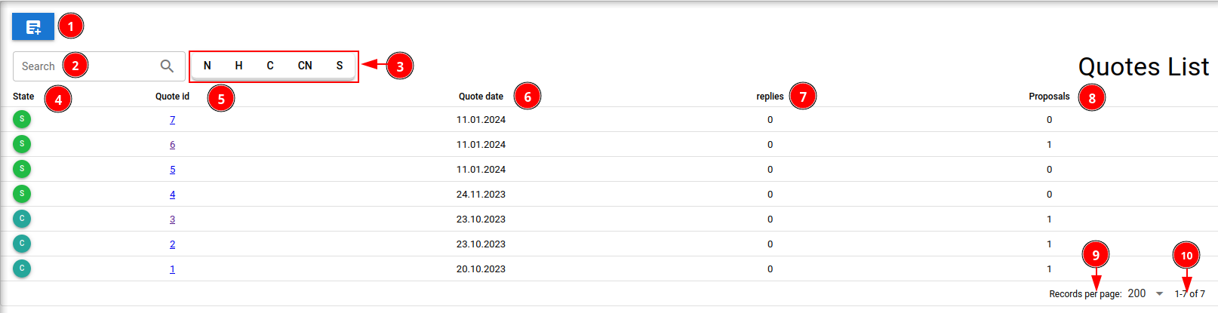This screenshot has height=313, width=1218.
Task: Click the search magnifier icon
Action: [167, 66]
